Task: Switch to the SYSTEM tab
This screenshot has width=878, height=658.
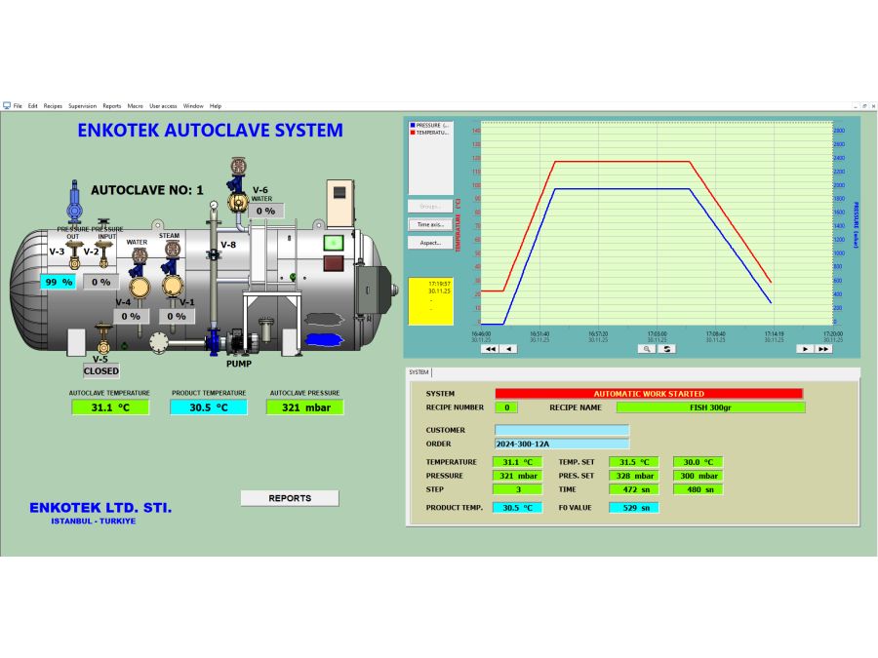Action: click(419, 372)
